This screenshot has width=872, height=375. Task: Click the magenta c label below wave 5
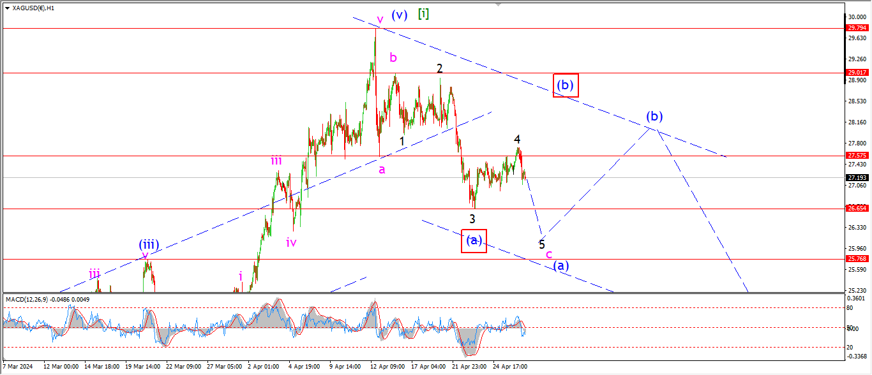point(549,254)
